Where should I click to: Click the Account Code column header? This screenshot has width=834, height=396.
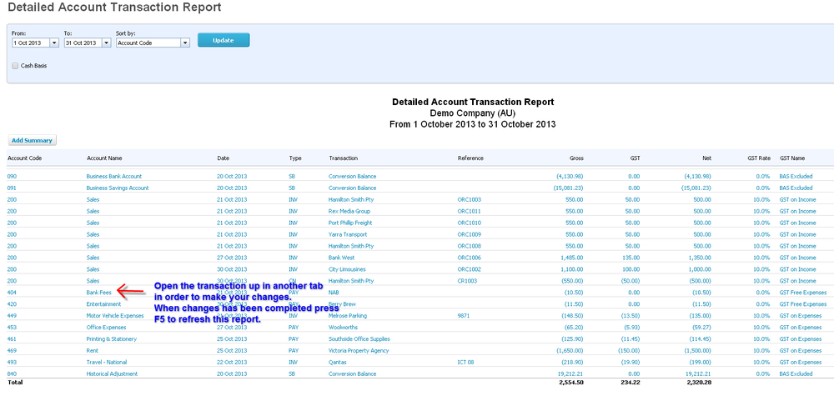24,158
